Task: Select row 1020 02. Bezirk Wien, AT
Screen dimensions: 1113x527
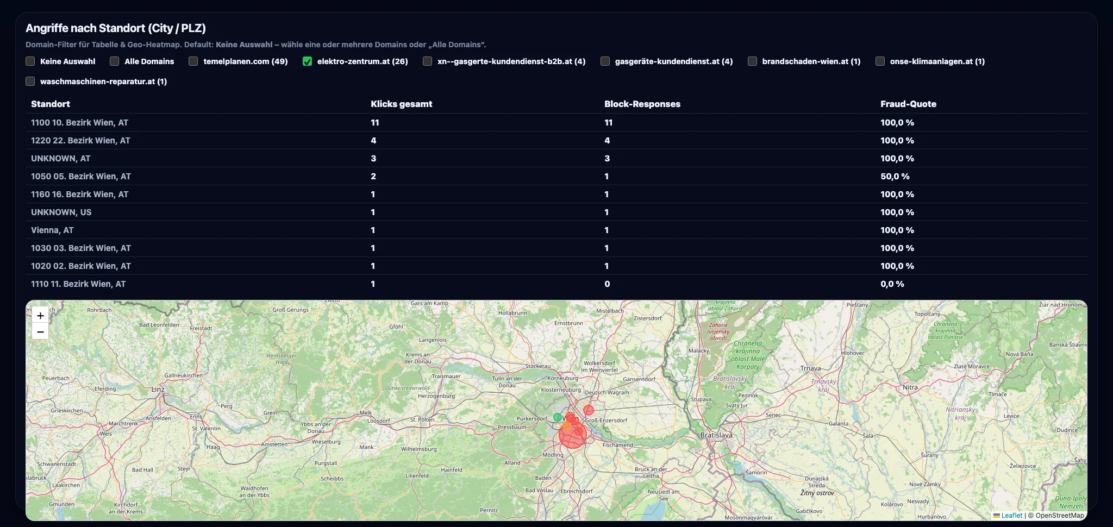Action: (556, 266)
